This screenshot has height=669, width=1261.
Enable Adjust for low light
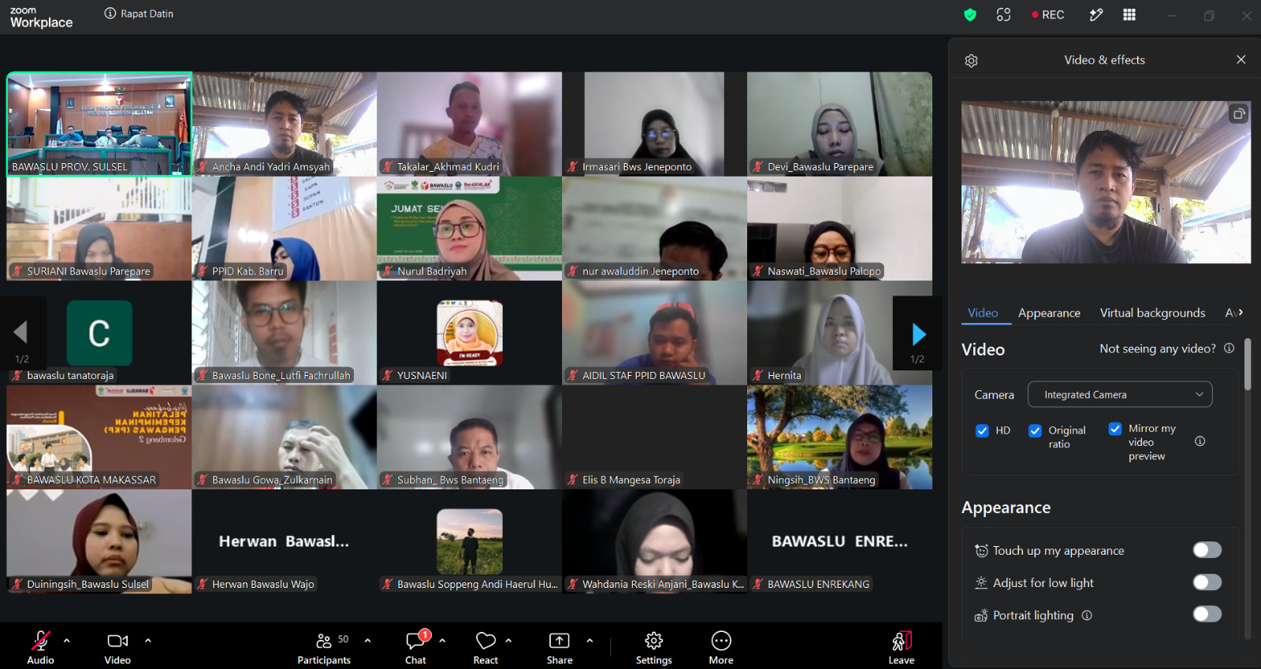(1207, 582)
